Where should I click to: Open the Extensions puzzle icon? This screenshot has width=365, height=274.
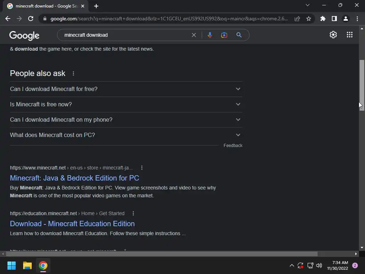click(323, 19)
